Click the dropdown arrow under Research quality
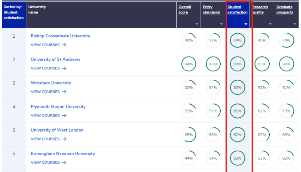Viewport: 301px width, 172px height. (270, 24)
